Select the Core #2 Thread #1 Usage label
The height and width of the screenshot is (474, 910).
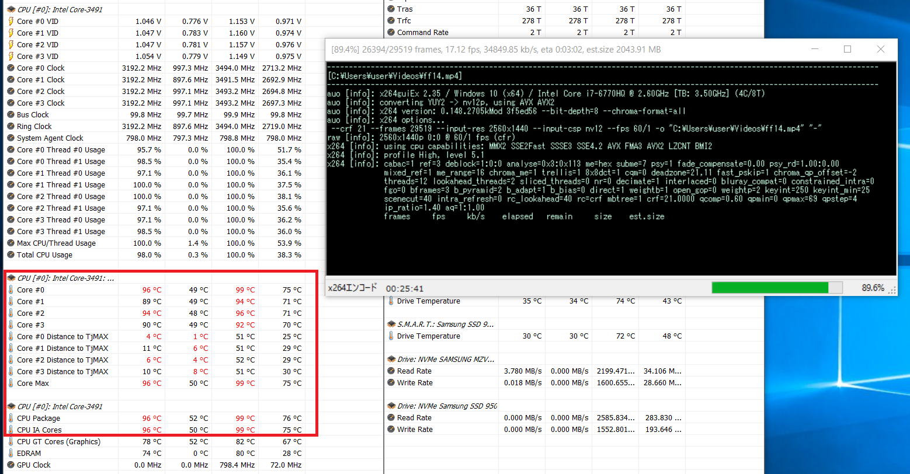click(61, 208)
